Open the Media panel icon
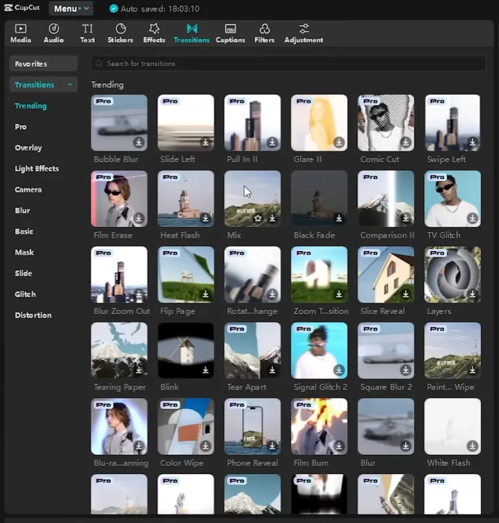The height and width of the screenshot is (523, 499). [20, 32]
